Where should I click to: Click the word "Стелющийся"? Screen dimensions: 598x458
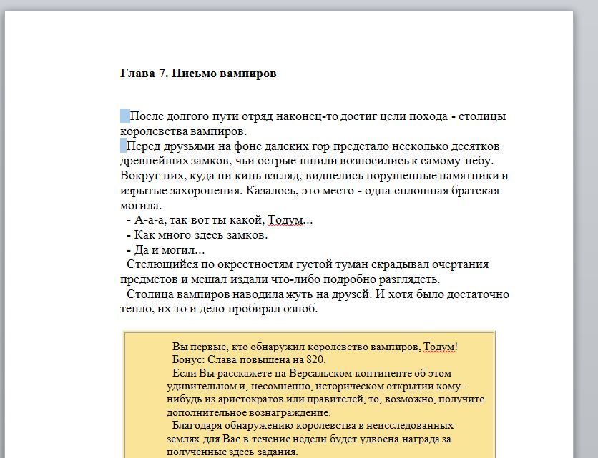159,264
